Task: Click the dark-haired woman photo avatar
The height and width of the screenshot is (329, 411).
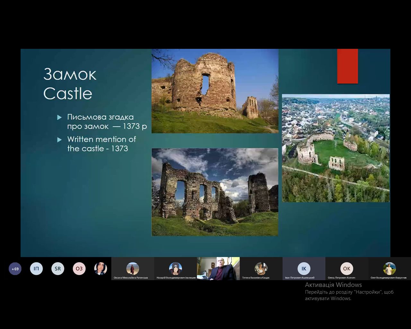Action: (x=100, y=269)
